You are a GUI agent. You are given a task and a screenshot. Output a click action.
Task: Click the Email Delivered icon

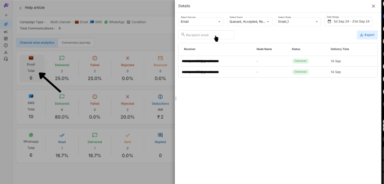62,58
